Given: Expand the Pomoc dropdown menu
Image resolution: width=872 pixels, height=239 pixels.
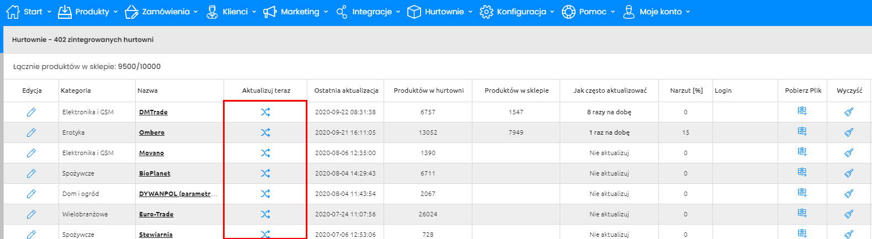Looking at the screenshot, I should point(588,12).
